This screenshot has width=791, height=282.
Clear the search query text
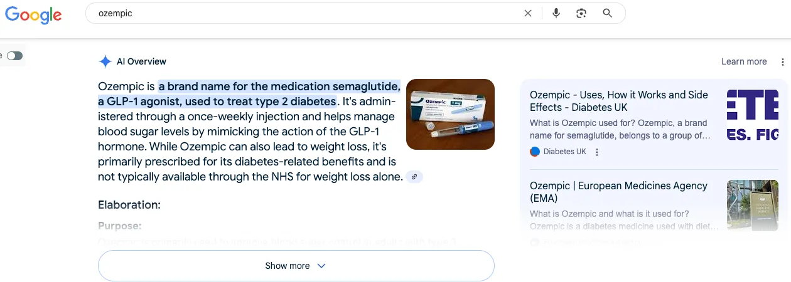pos(528,13)
